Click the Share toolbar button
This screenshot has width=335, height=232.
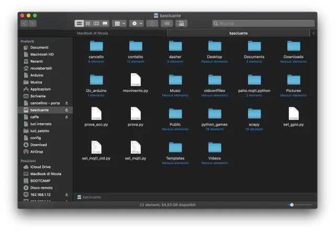click(152, 24)
